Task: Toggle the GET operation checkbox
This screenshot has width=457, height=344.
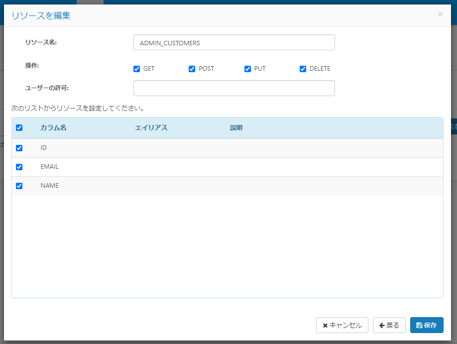Action: click(x=137, y=69)
